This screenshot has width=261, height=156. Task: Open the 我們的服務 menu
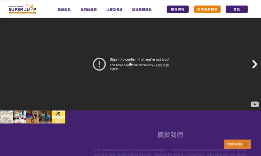coord(88,10)
